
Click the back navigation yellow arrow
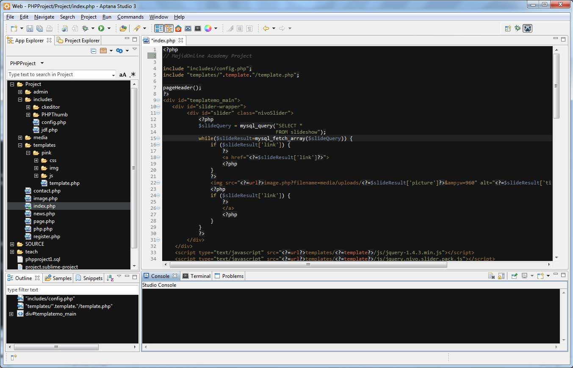click(266, 28)
